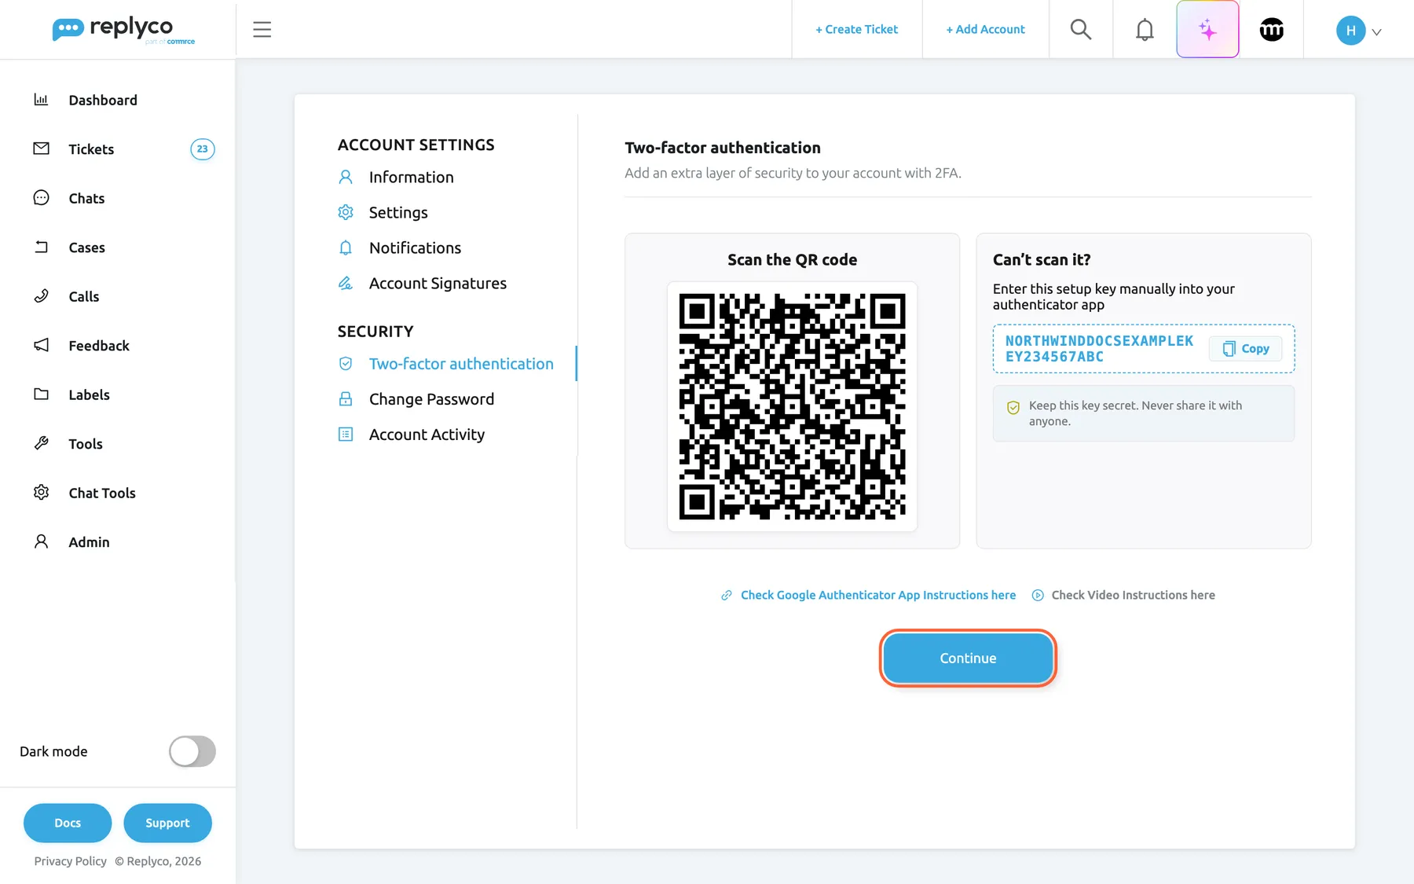Open the AI sparkle assistant icon
This screenshot has width=1414, height=884.
1207,29
